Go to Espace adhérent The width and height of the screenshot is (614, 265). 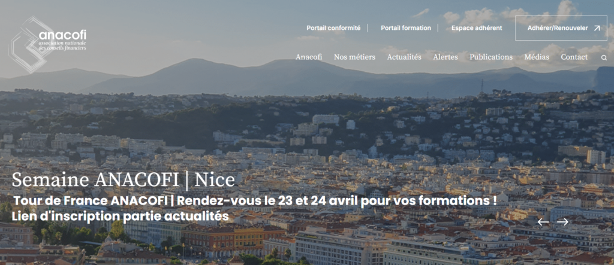pos(477,28)
